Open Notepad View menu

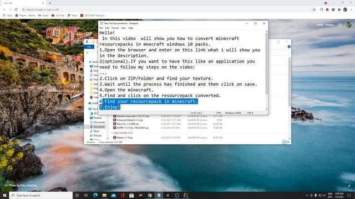tap(123, 28)
